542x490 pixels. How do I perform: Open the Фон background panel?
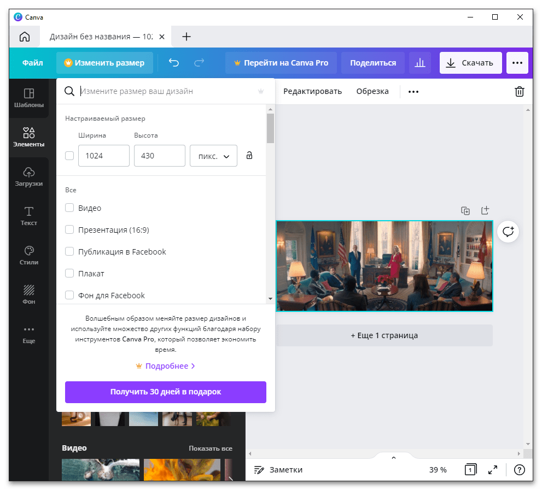pyautogui.click(x=28, y=295)
